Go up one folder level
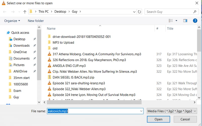The image size is (202, 126). 25,12
